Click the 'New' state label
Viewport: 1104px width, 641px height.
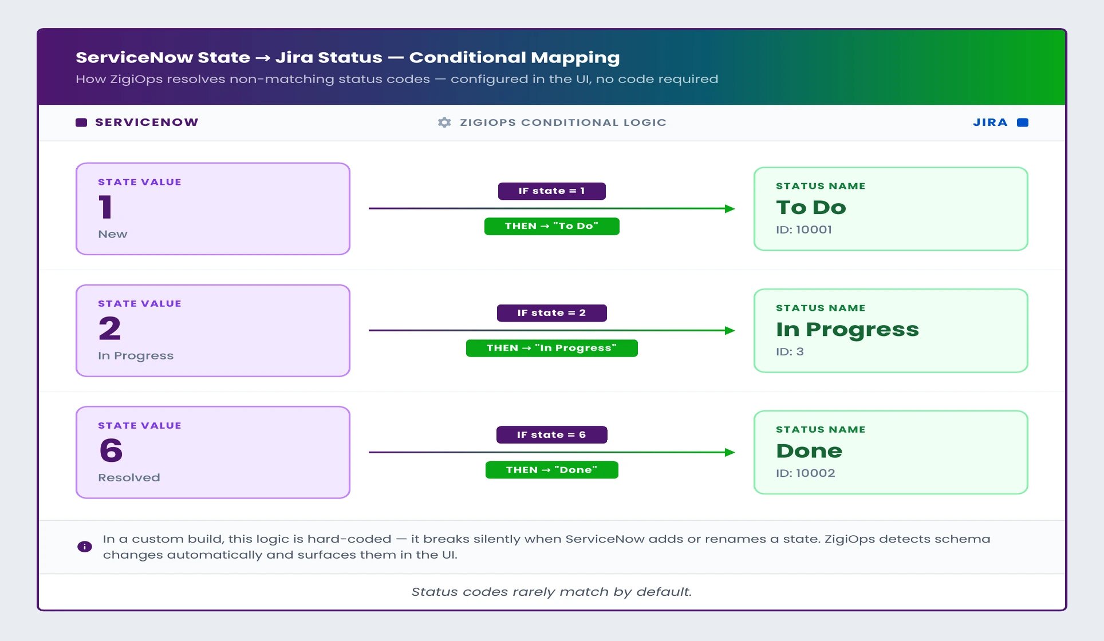tap(113, 234)
